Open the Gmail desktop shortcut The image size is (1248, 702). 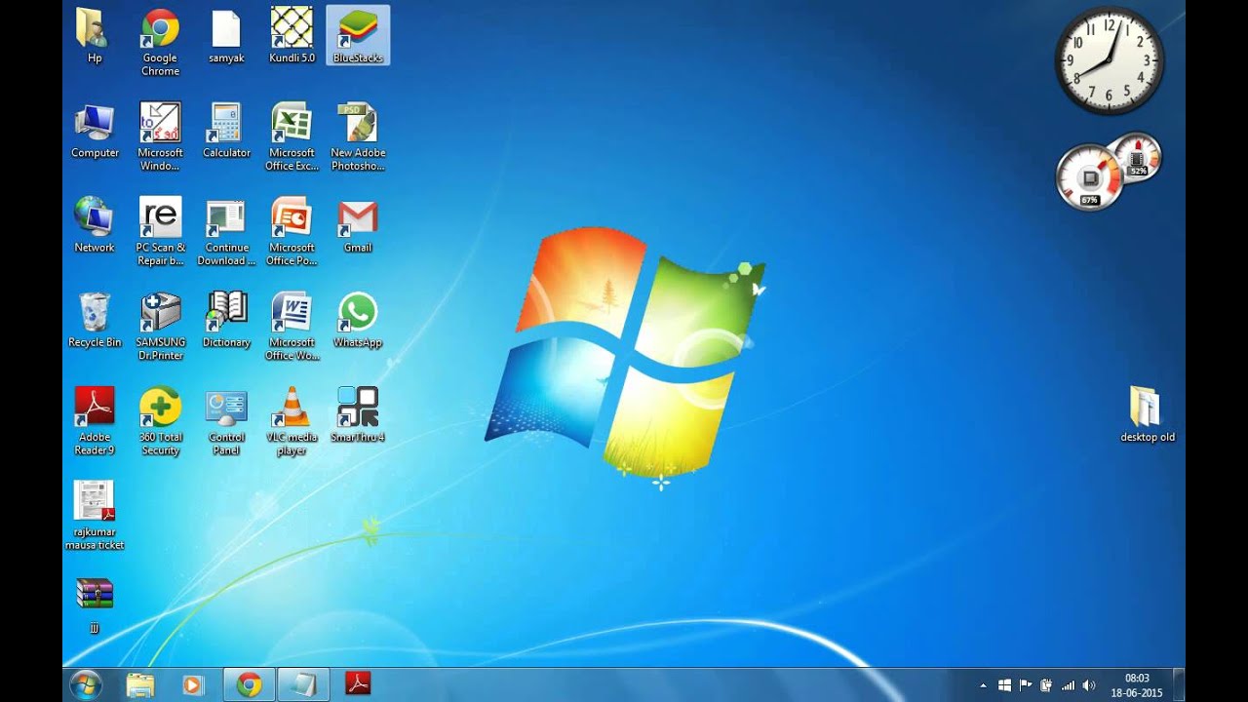pos(358,224)
